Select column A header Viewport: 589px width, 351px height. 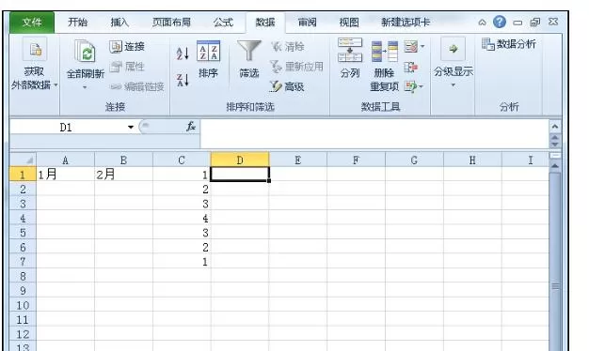click(65, 160)
